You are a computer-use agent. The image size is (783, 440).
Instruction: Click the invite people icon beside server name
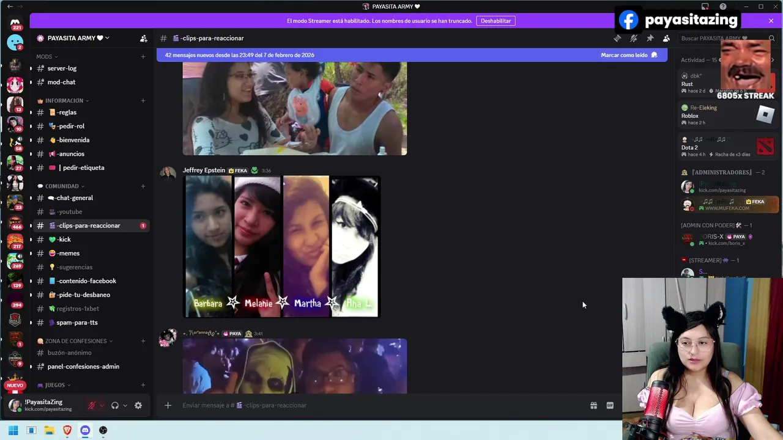click(x=143, y=38)
